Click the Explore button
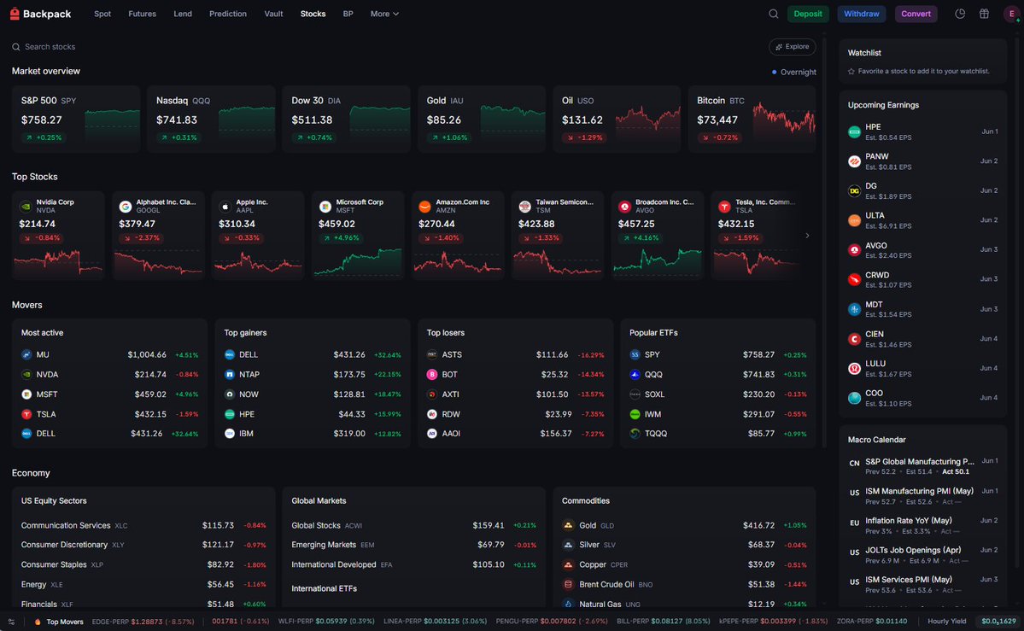The height and width of the screenshot is (631, 1024). pos(793,47)
